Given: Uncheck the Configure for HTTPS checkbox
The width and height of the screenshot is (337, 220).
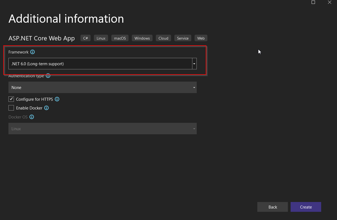Looking at the screenshot, I should pyautogui.click(x=11, y=99).
